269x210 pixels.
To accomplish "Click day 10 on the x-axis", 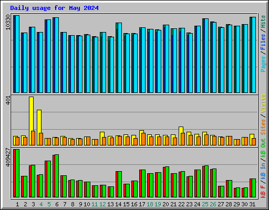I will [x=87, y=204].
